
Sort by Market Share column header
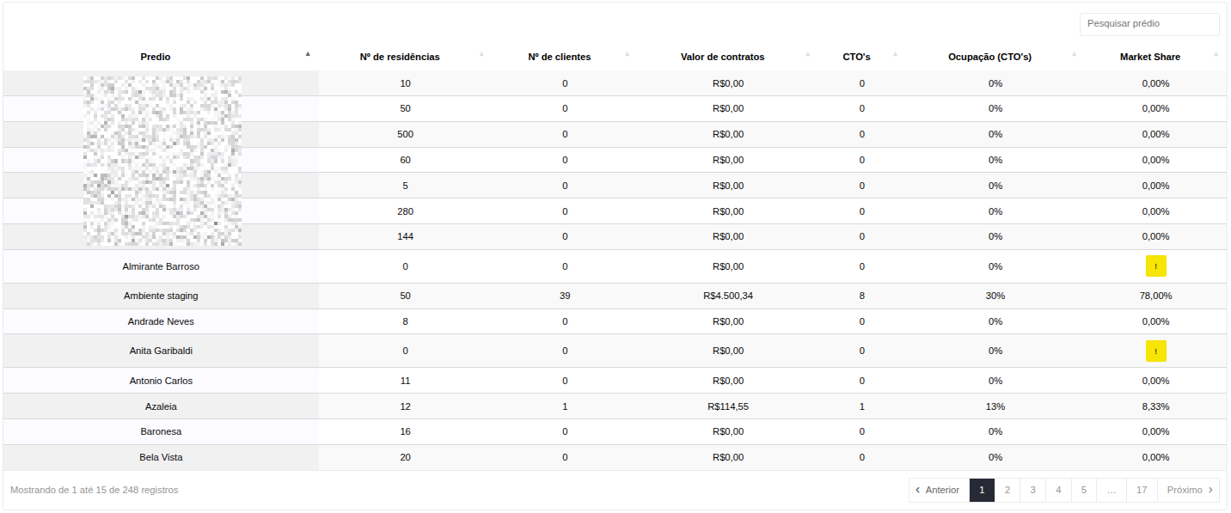coord(1149,57)
